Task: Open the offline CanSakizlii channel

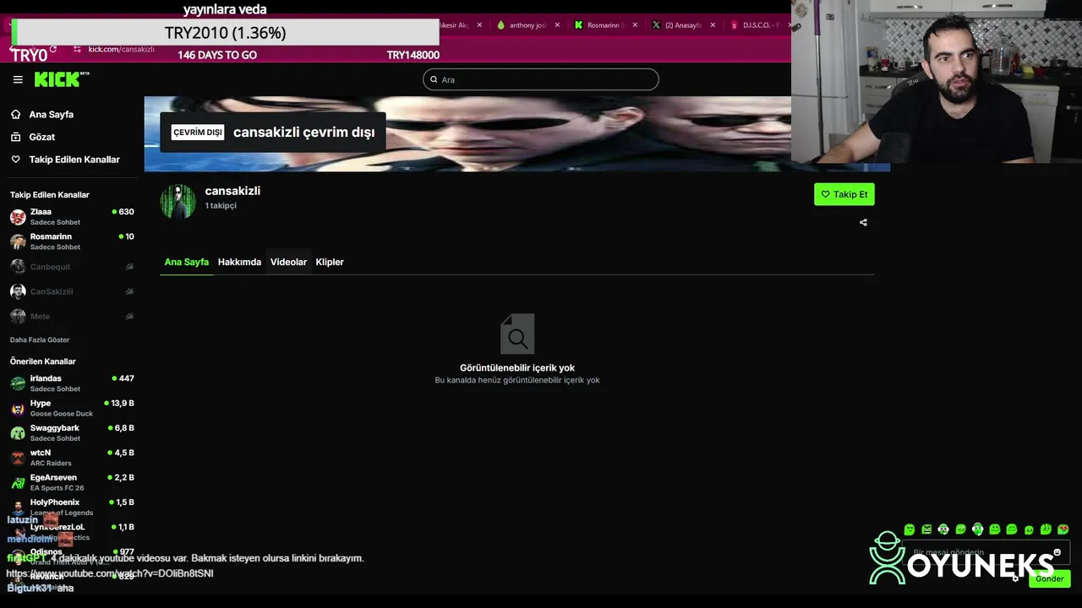Action: click(x=72, y=291)
